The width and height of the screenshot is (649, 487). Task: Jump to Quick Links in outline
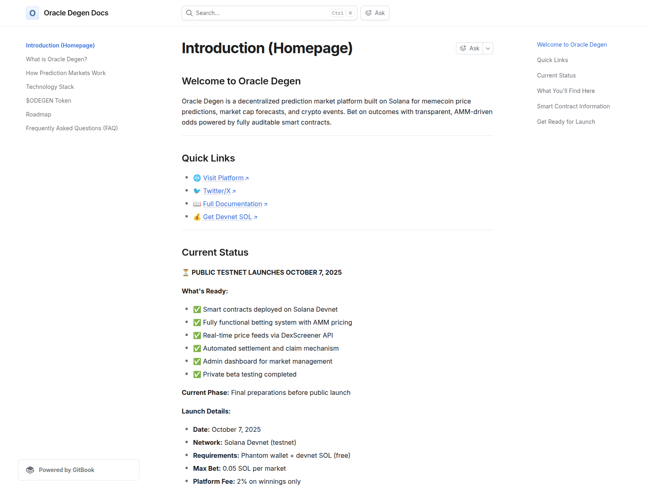552,60
